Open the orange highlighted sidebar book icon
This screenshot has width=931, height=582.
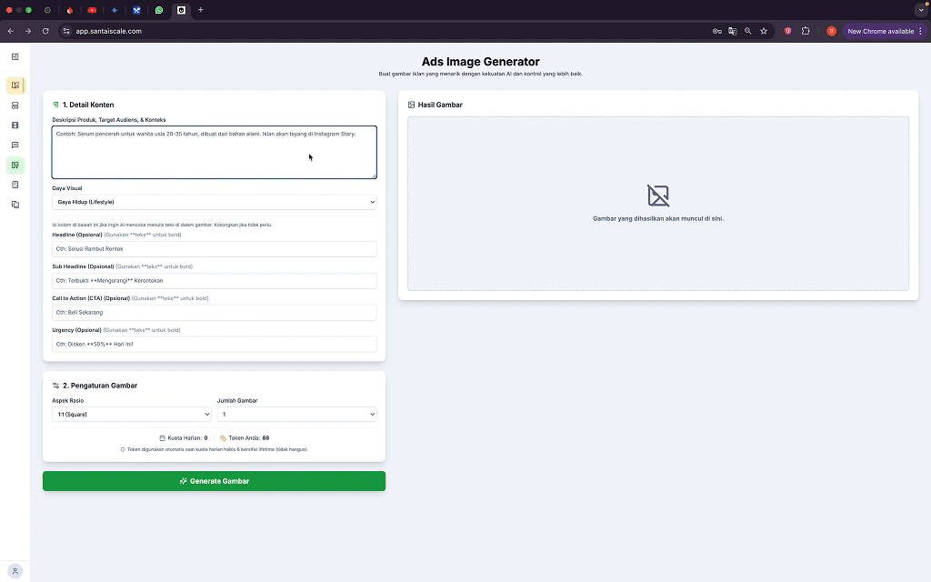coord(15,85)
